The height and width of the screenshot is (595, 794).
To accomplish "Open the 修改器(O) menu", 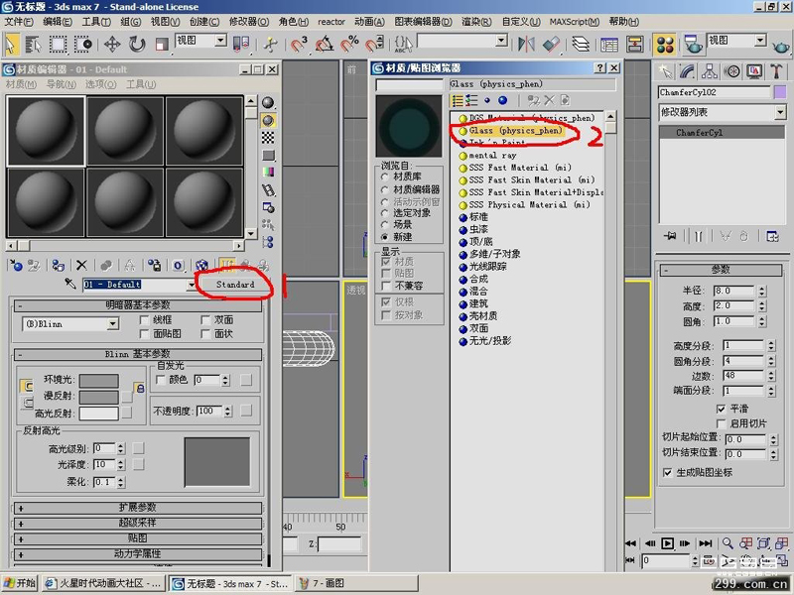I will coord(249,22).
